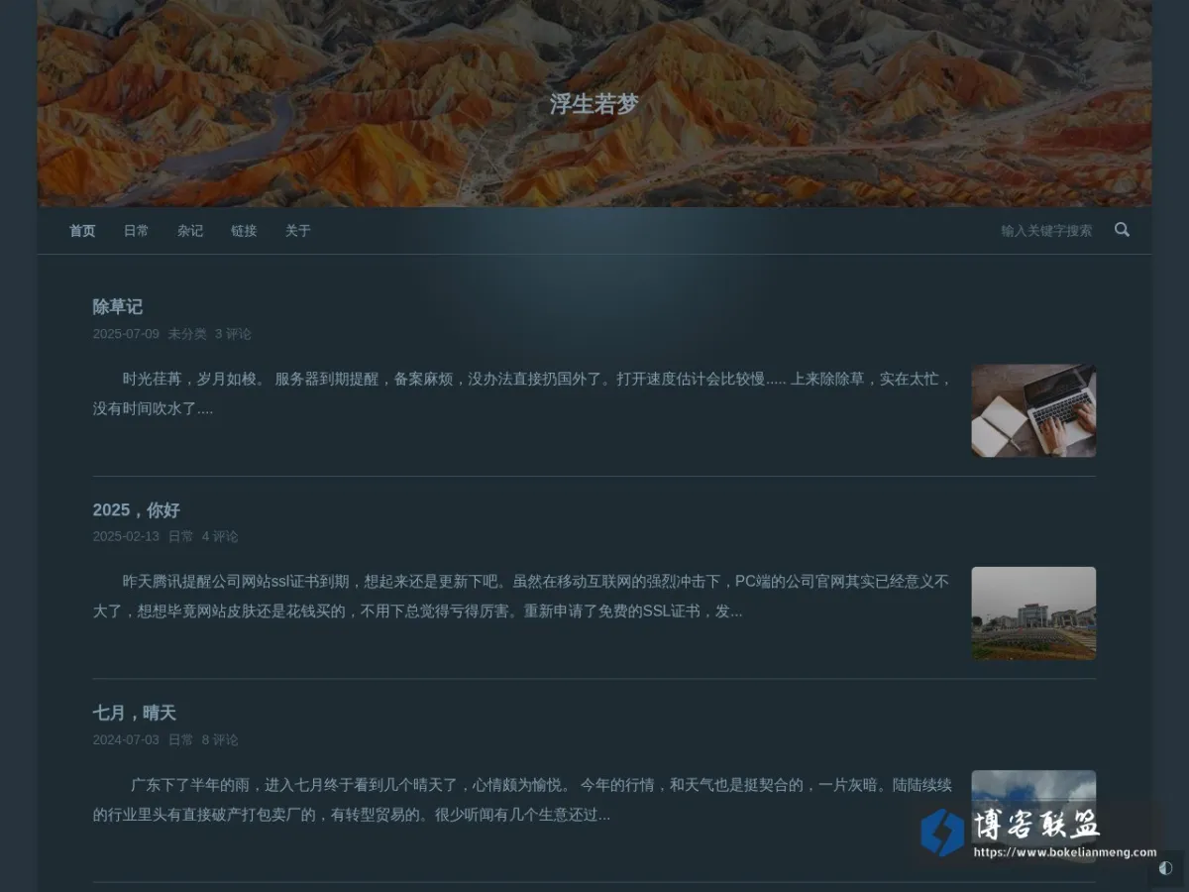This screenshot has width=1189, height=892.
Task: Click the search magnifier icon
Action: [x=1122, y=230]
